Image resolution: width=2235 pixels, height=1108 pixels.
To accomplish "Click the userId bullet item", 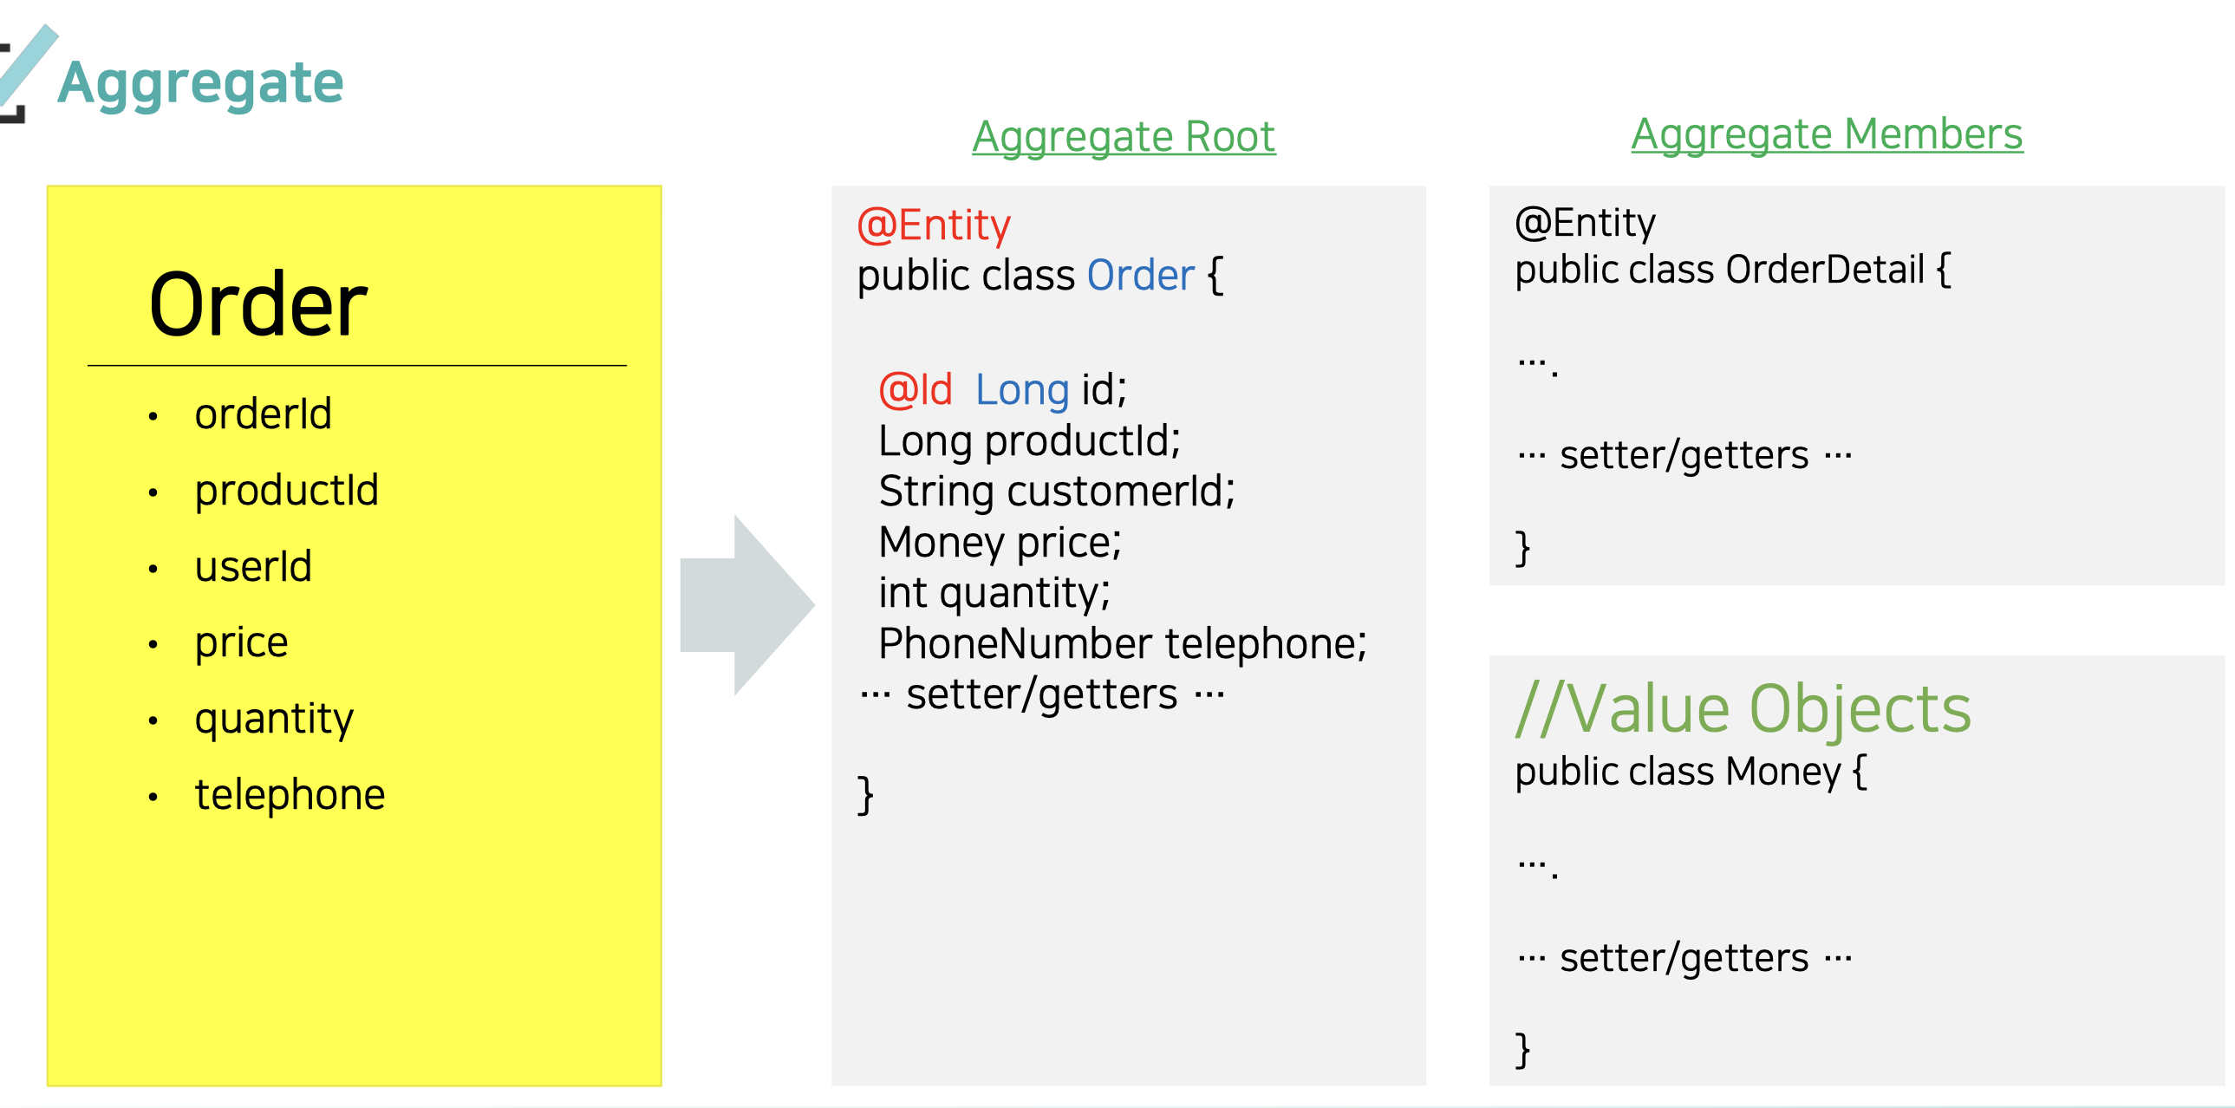I will (x=252, y=567).
